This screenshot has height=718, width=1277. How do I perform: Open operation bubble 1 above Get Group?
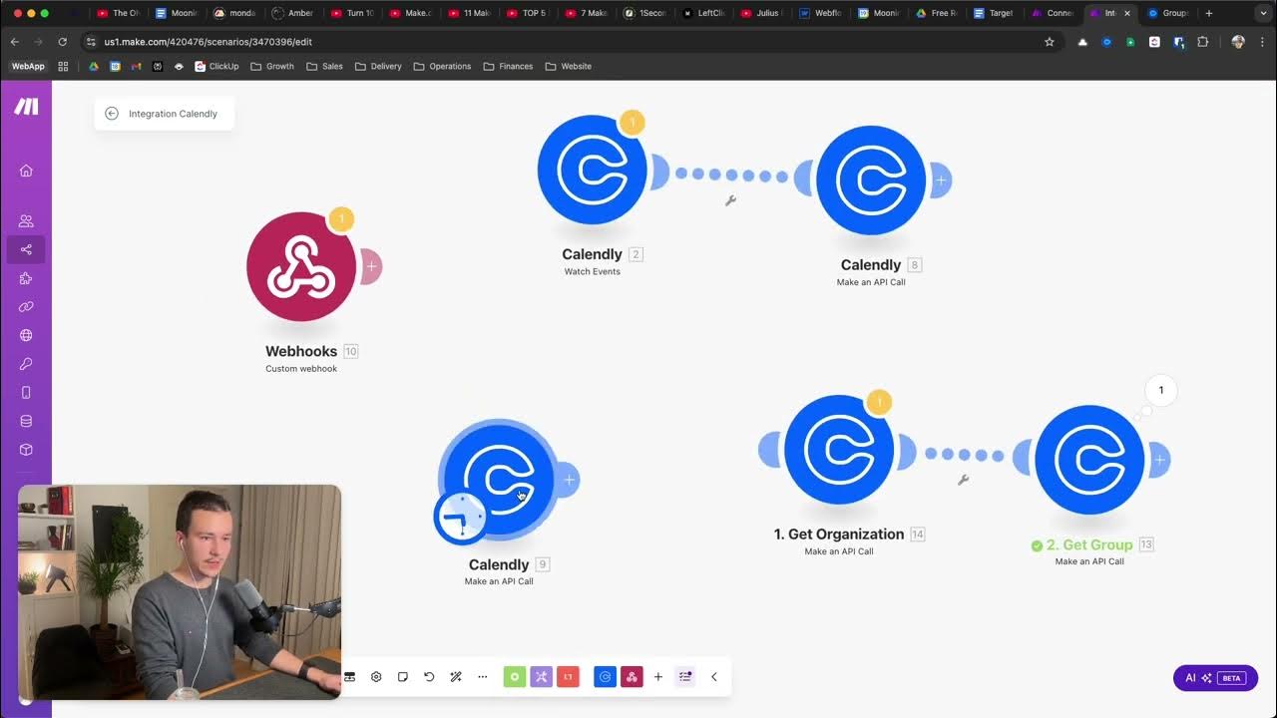point(1161,390)
